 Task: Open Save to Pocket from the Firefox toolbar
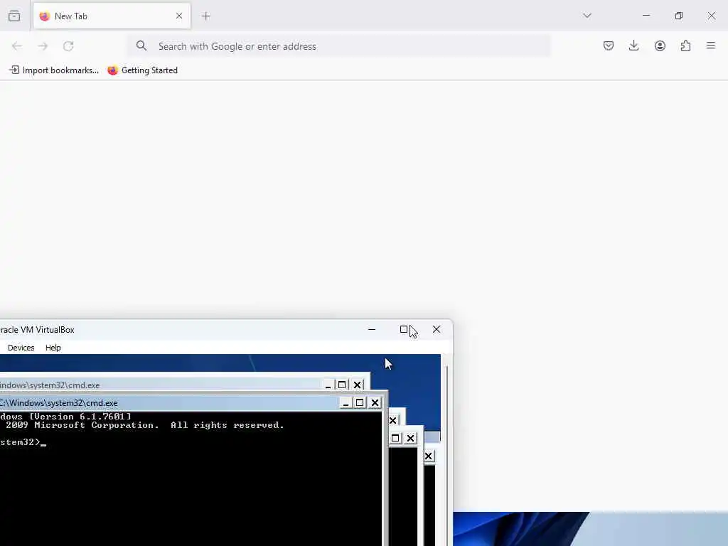(609, 45)
